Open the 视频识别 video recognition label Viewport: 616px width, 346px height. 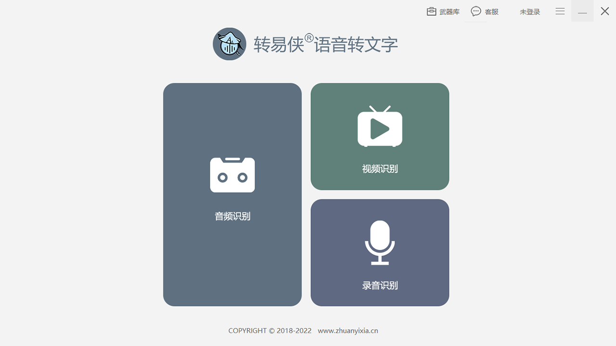tap(380, 169)
